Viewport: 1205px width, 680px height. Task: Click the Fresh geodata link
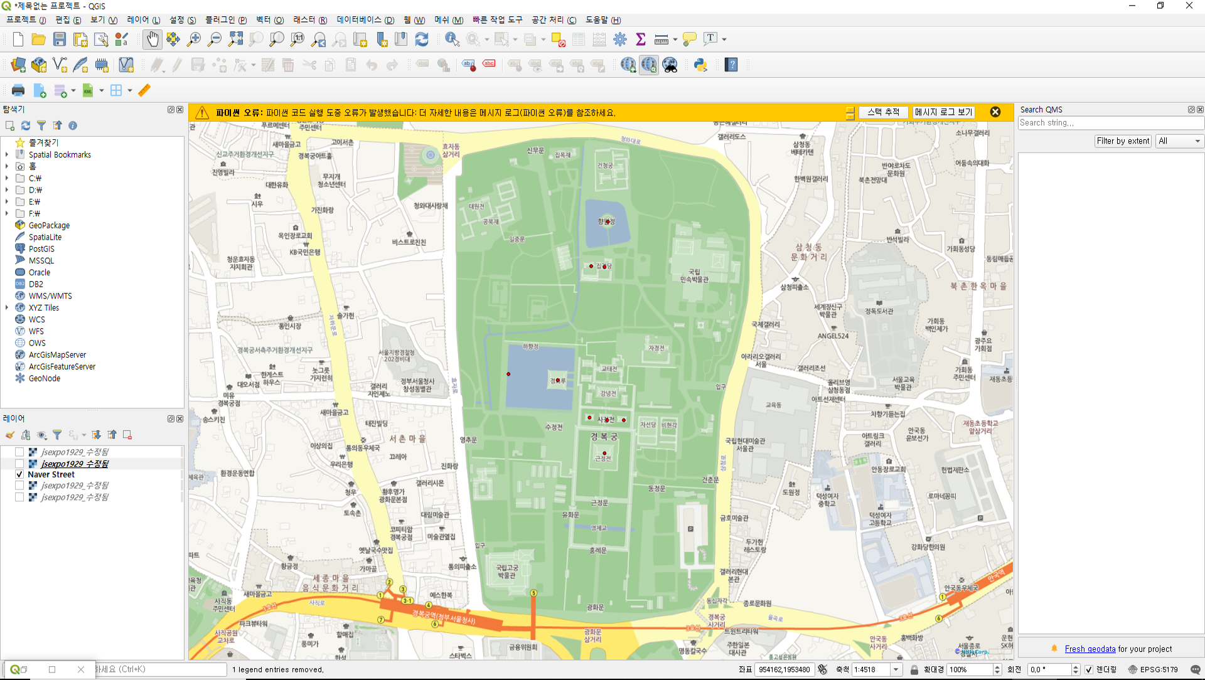[1090, 649]
